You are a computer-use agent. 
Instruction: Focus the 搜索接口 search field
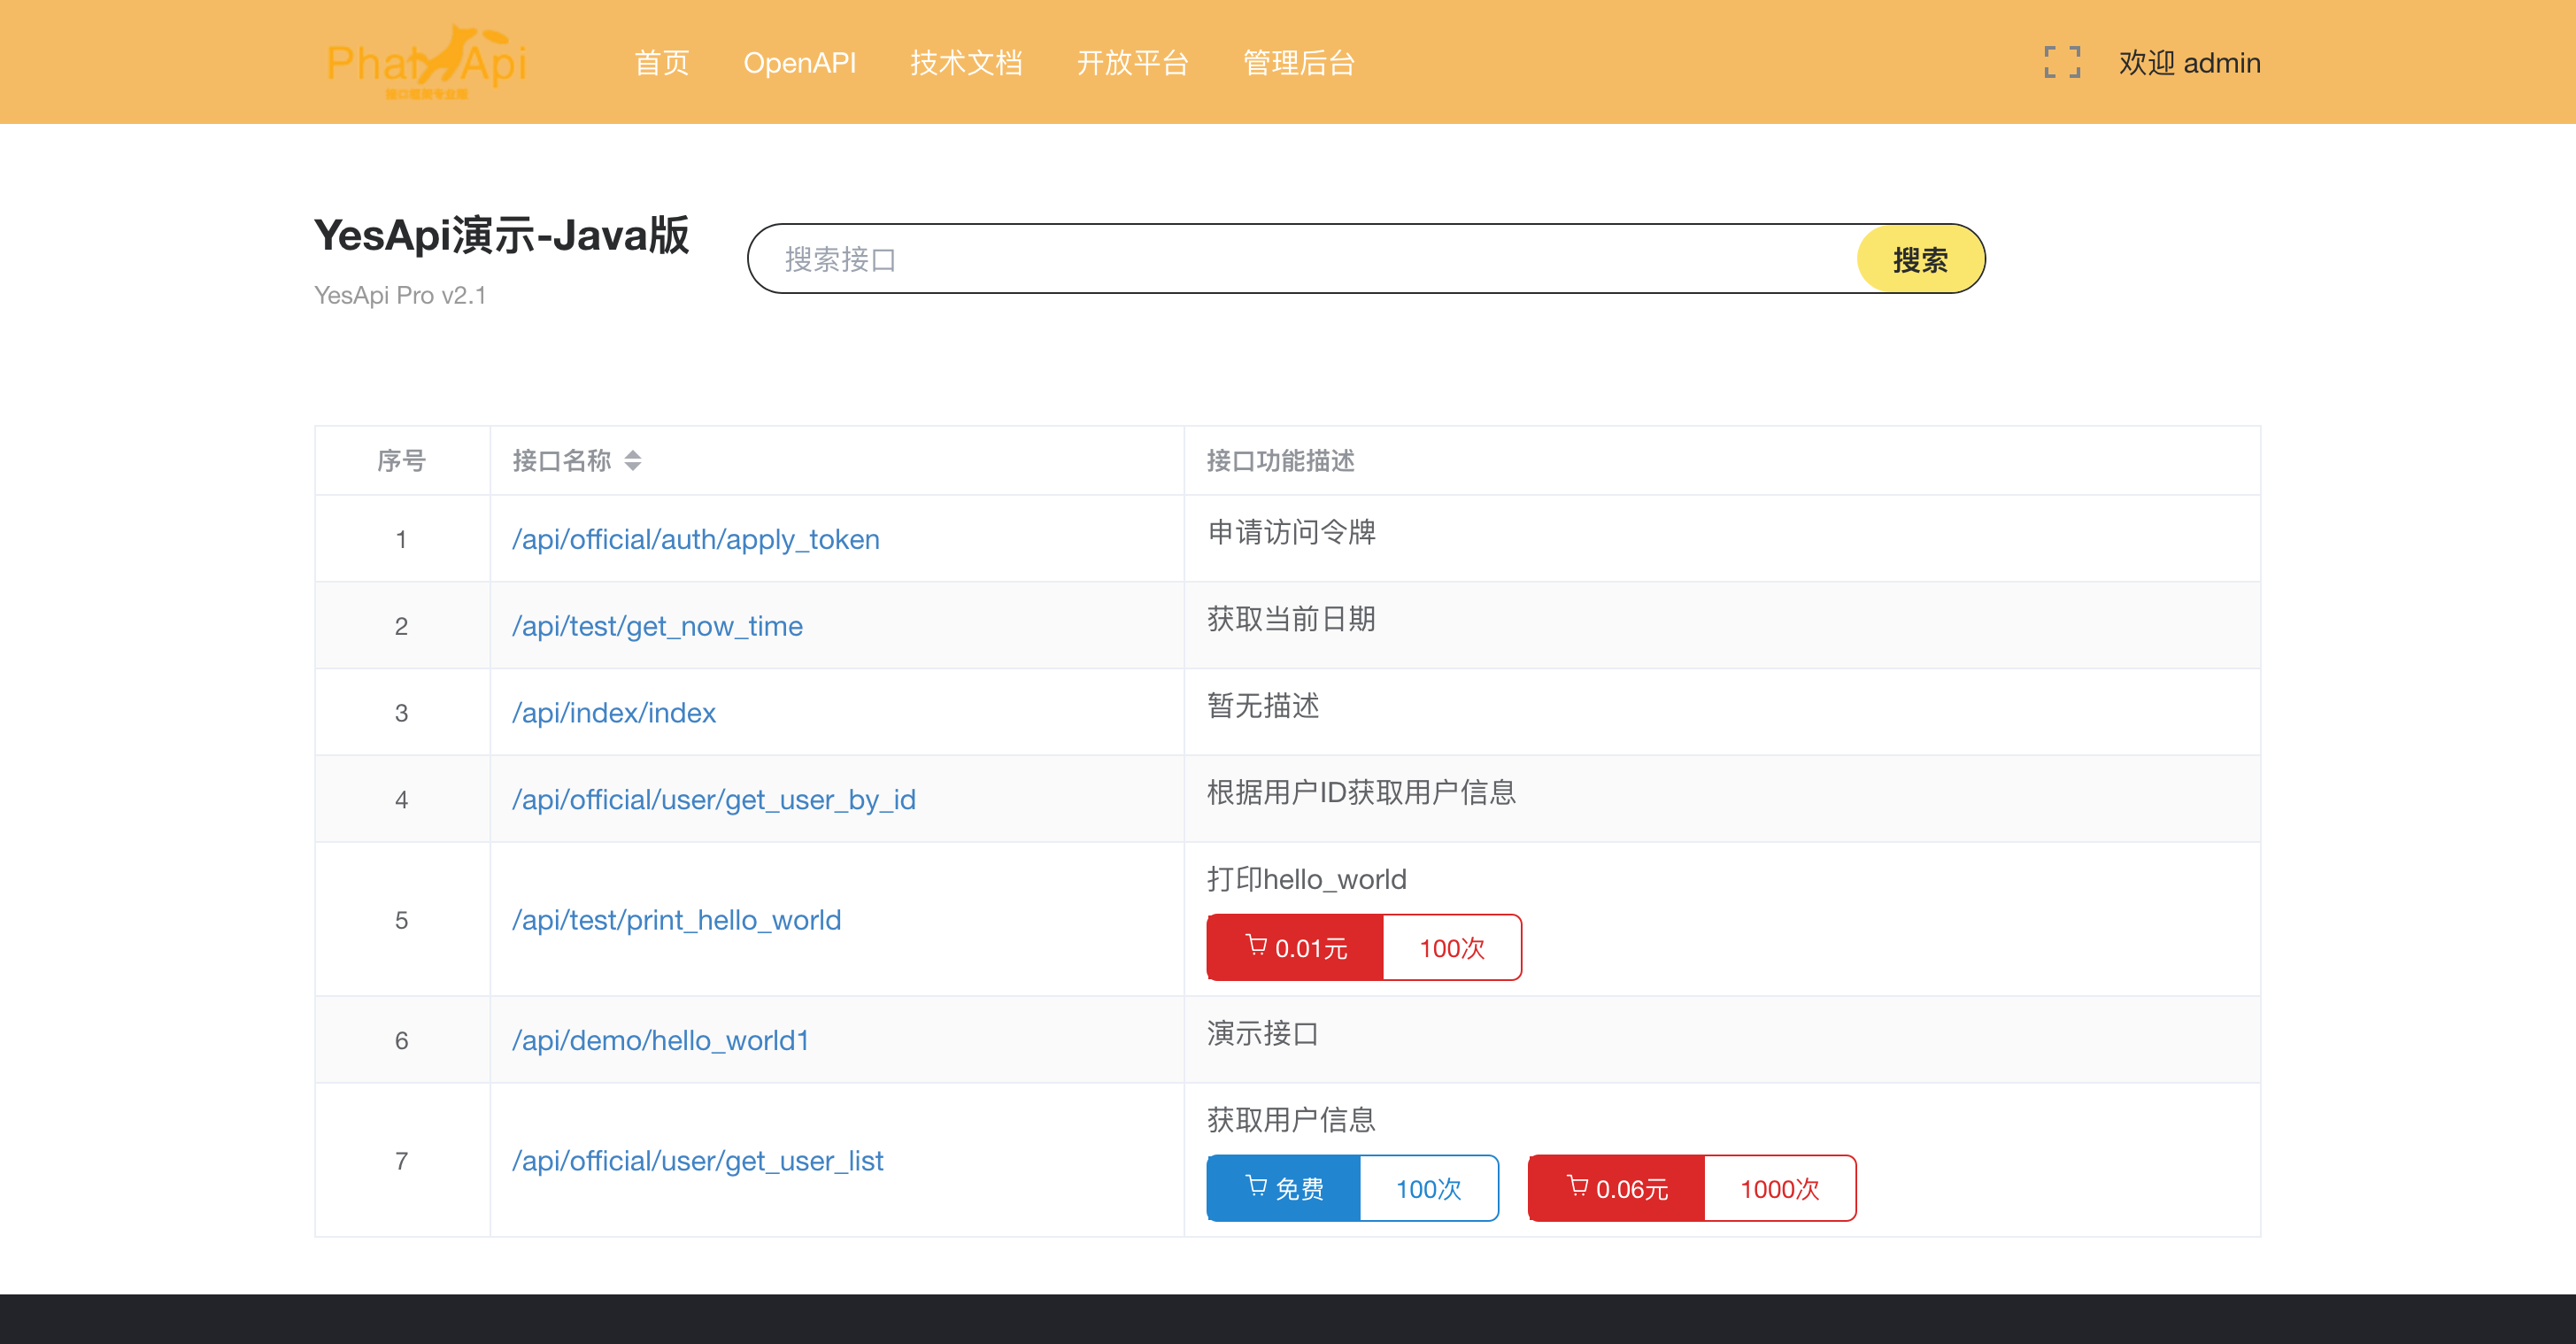(1300, 259)
